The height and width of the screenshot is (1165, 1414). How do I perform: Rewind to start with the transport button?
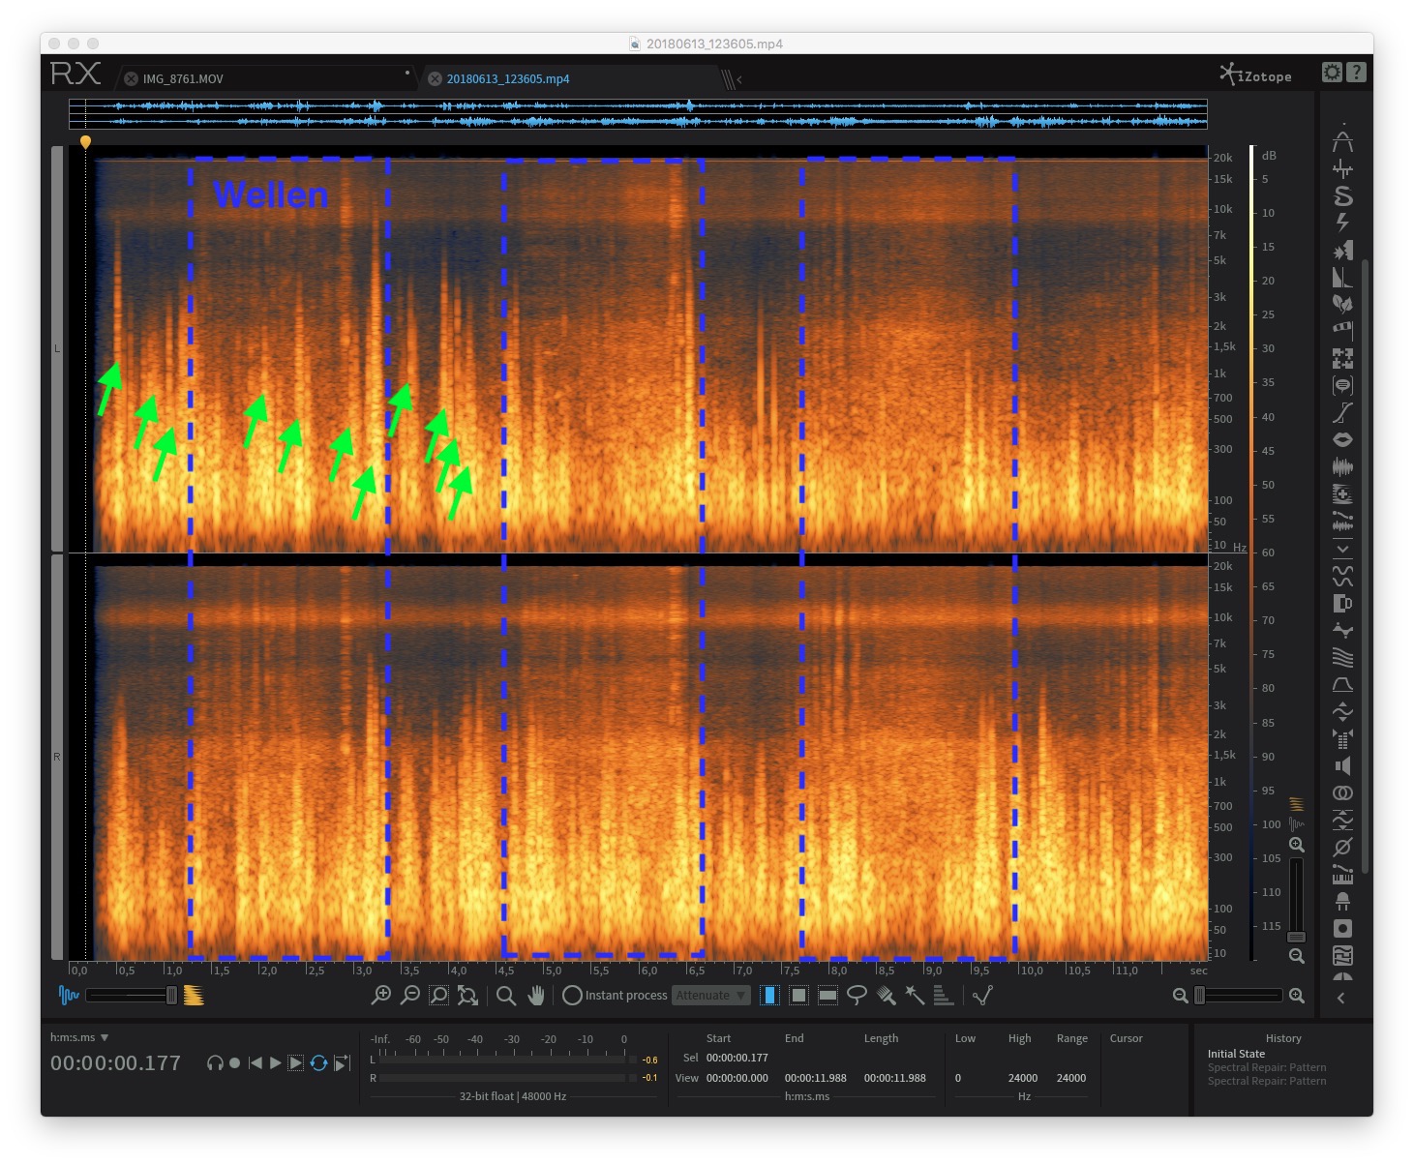(255, 1062)
